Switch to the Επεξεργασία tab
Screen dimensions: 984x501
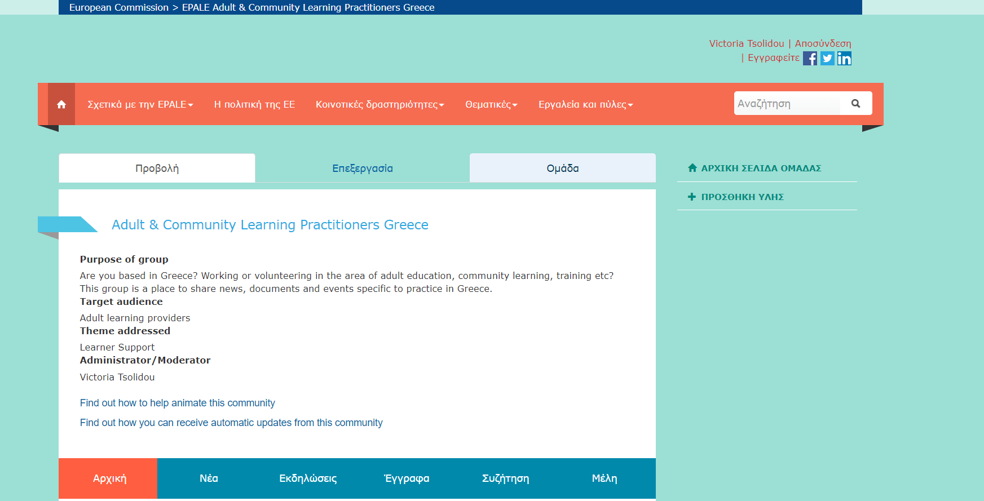click(x=362, y=169)
